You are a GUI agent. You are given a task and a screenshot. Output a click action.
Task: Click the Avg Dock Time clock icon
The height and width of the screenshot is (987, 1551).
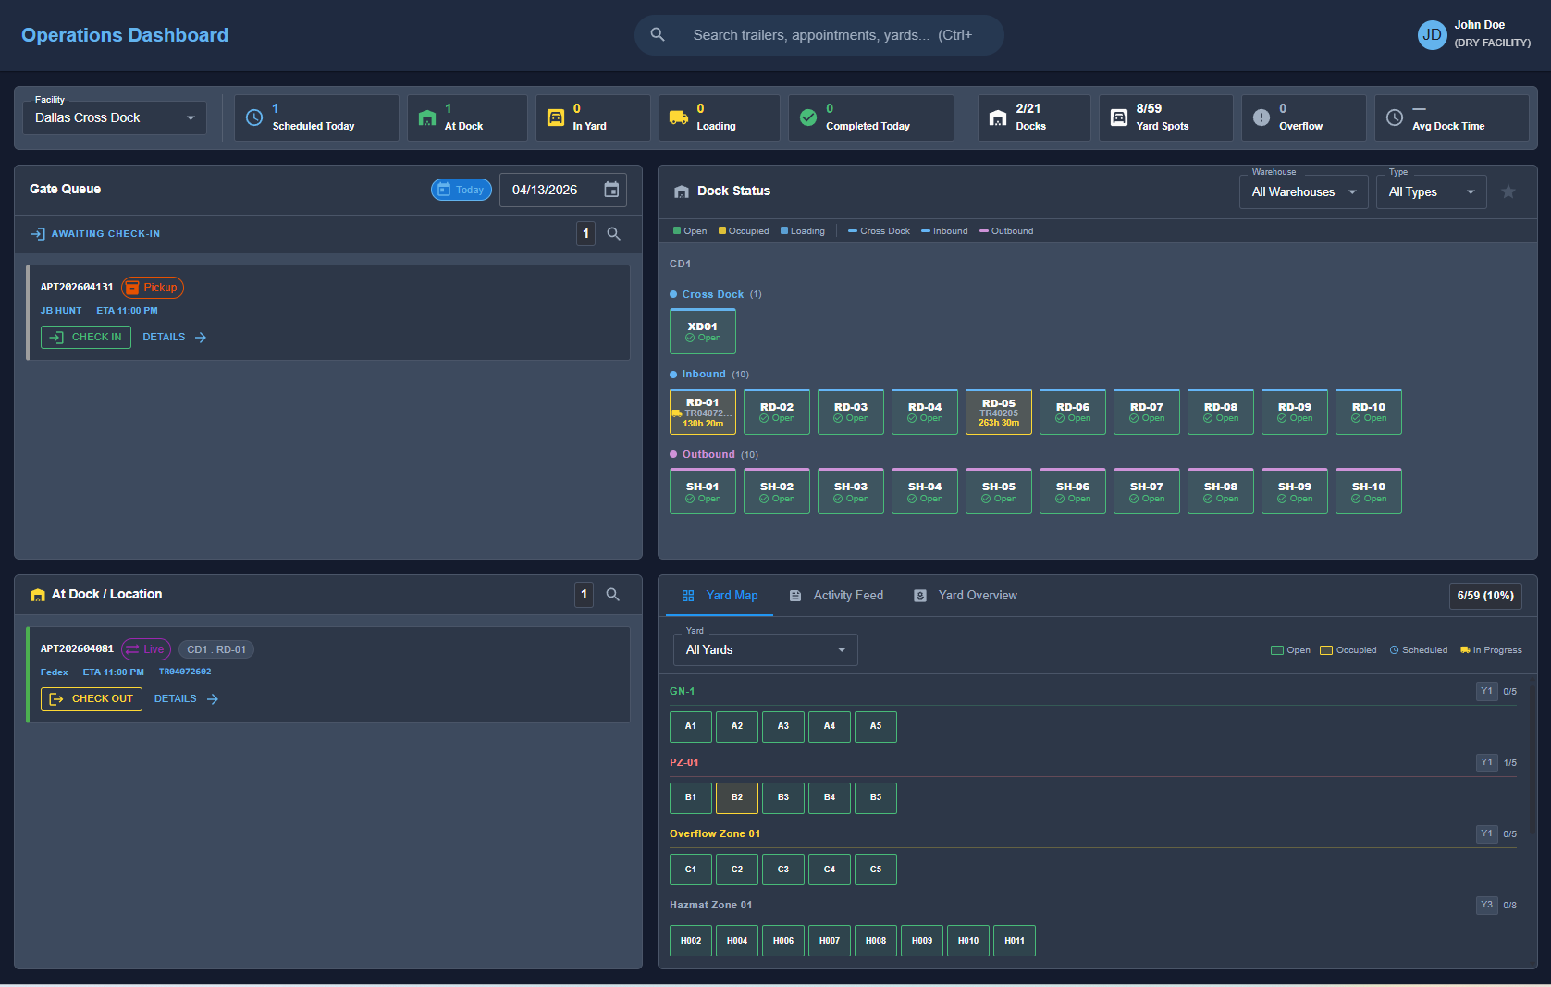[1395, 117]
